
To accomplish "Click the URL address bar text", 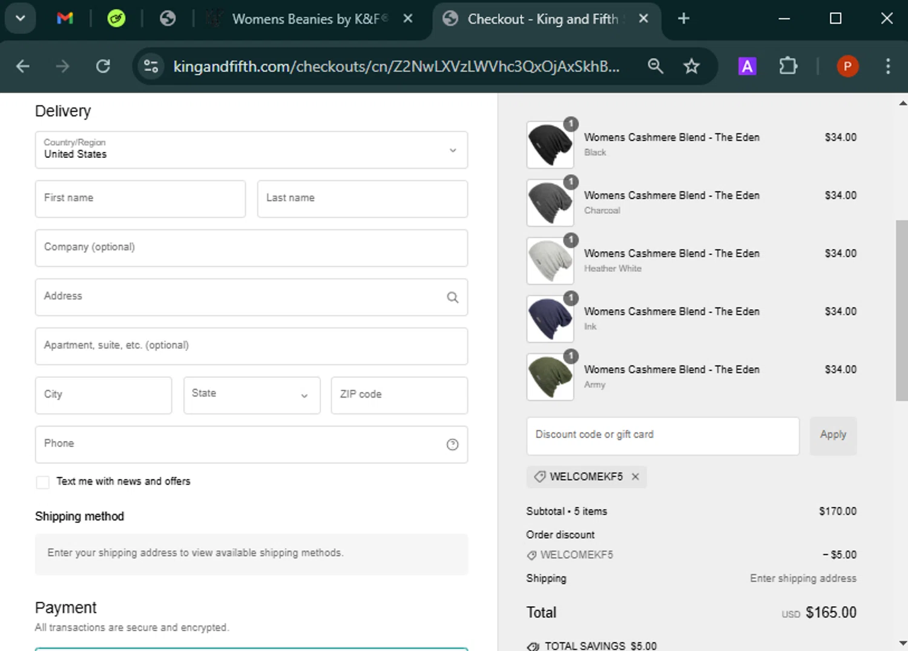I will tap(396, 66).
